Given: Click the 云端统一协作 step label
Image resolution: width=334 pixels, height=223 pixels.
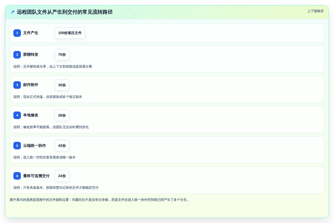Looking at the screenshot, I should coord(35,146).
